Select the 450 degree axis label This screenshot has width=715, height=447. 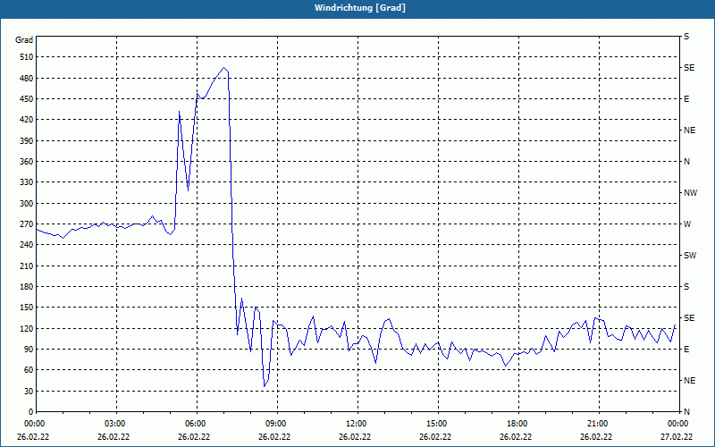click(27, 99)
